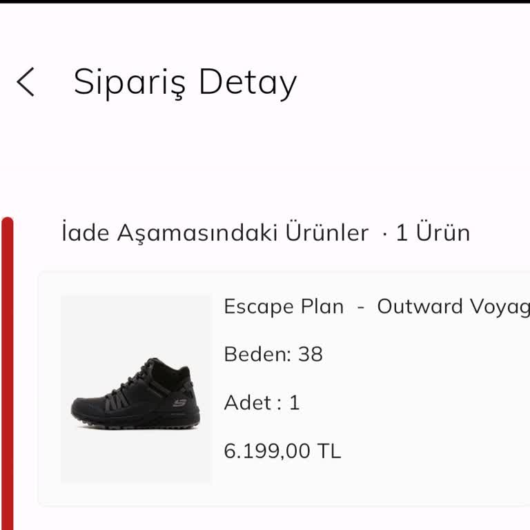Click the black bar at the top
The width and height of the screenshot is (530, 530).
pos(265,1)
